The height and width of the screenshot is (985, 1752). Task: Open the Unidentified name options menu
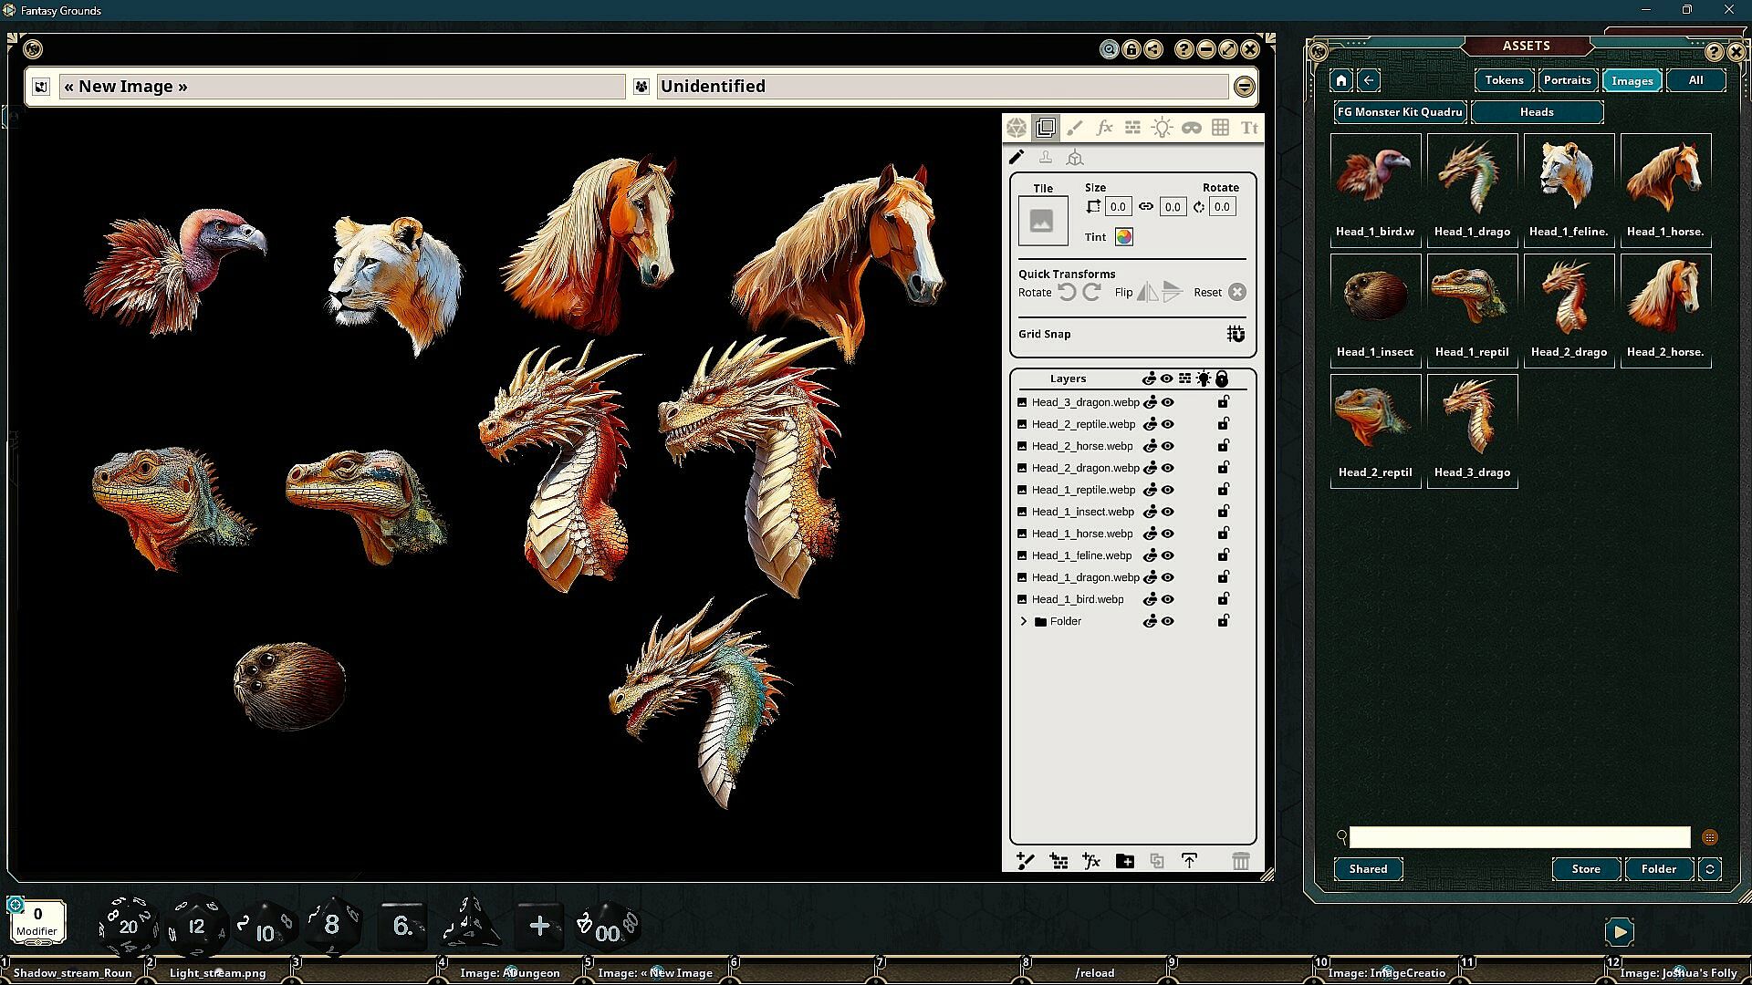click(1244, 87)
